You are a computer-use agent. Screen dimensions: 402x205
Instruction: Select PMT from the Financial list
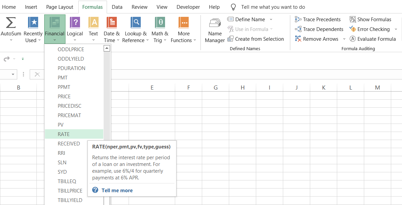[x=63, y=77]
